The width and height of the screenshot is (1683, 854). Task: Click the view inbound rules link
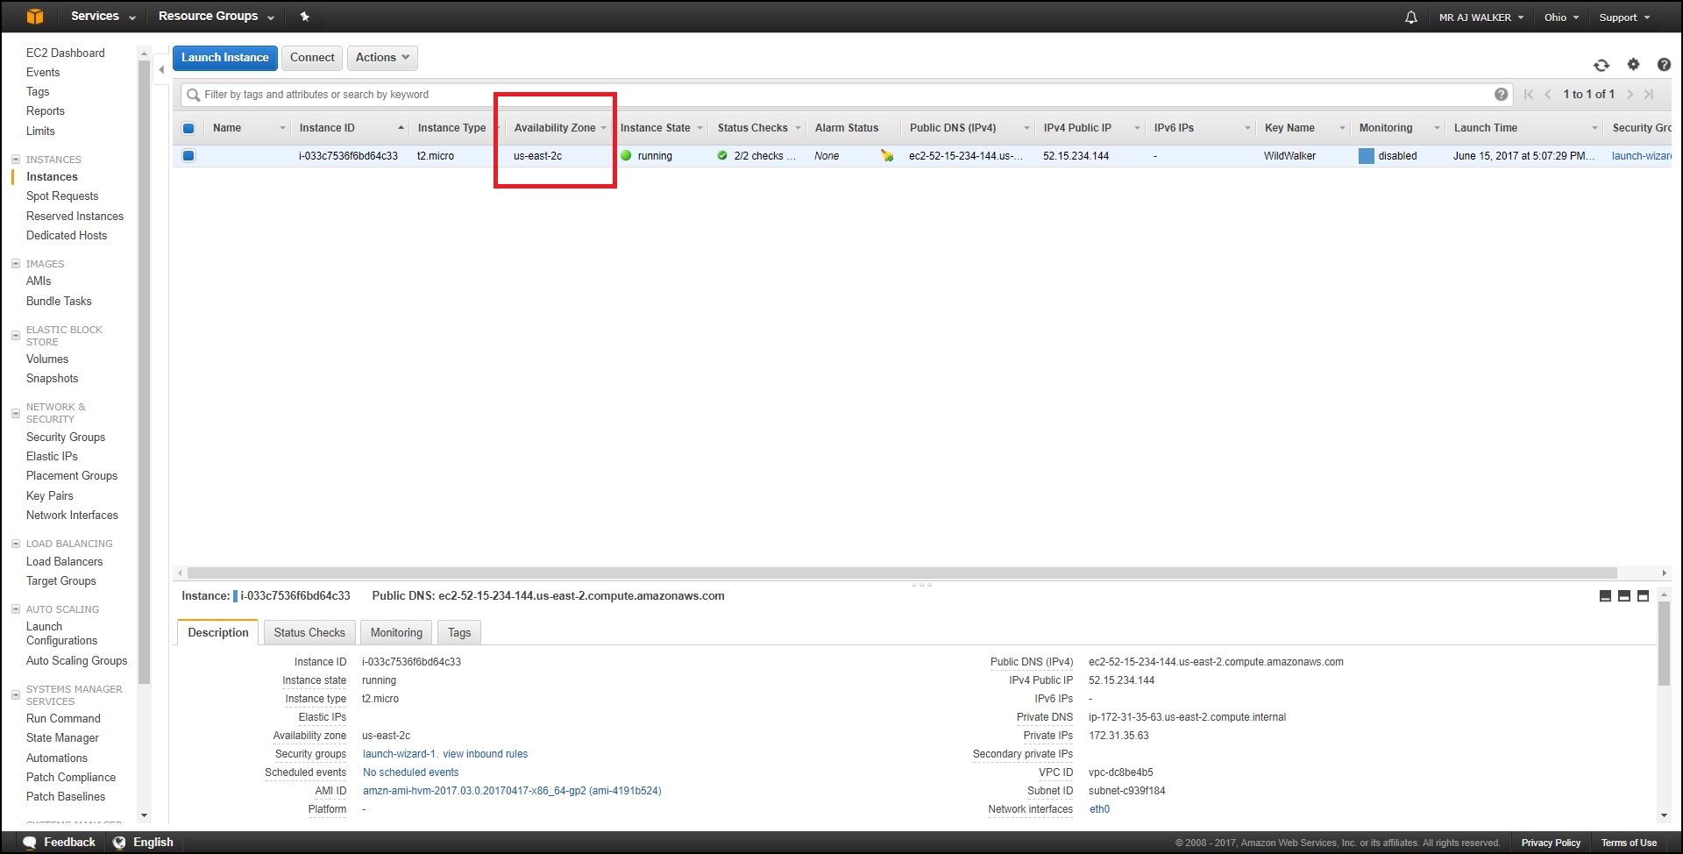pos(486,754)
